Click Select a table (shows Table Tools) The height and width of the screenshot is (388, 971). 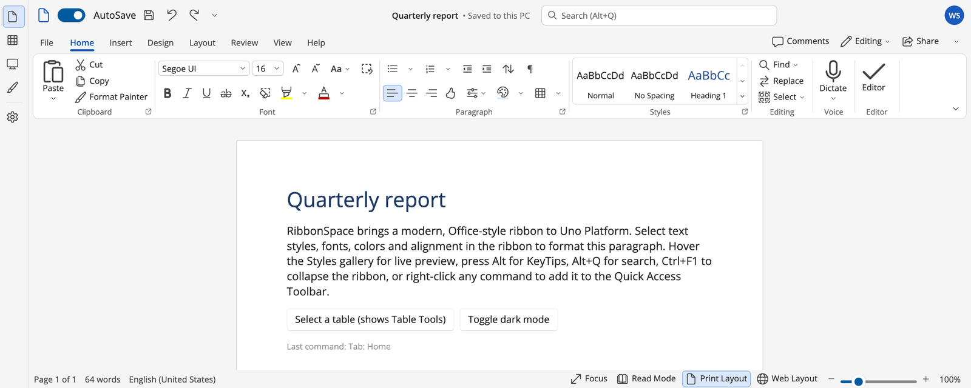pyautogui.click(x=370, y=319)
